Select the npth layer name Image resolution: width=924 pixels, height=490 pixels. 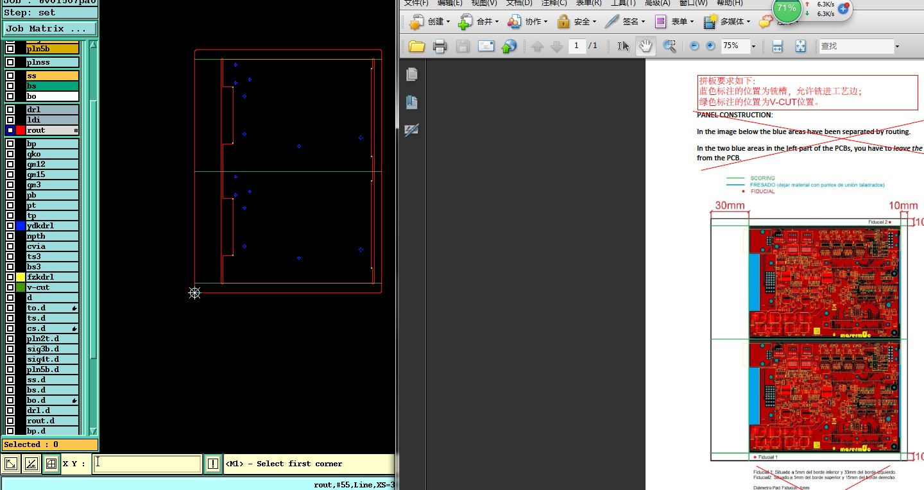53,236
